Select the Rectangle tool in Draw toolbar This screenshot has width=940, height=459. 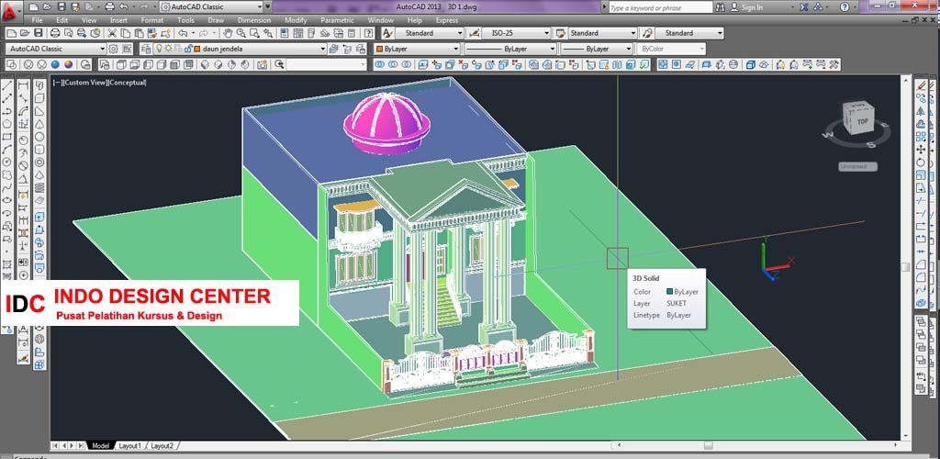click(x=7, y=137)
